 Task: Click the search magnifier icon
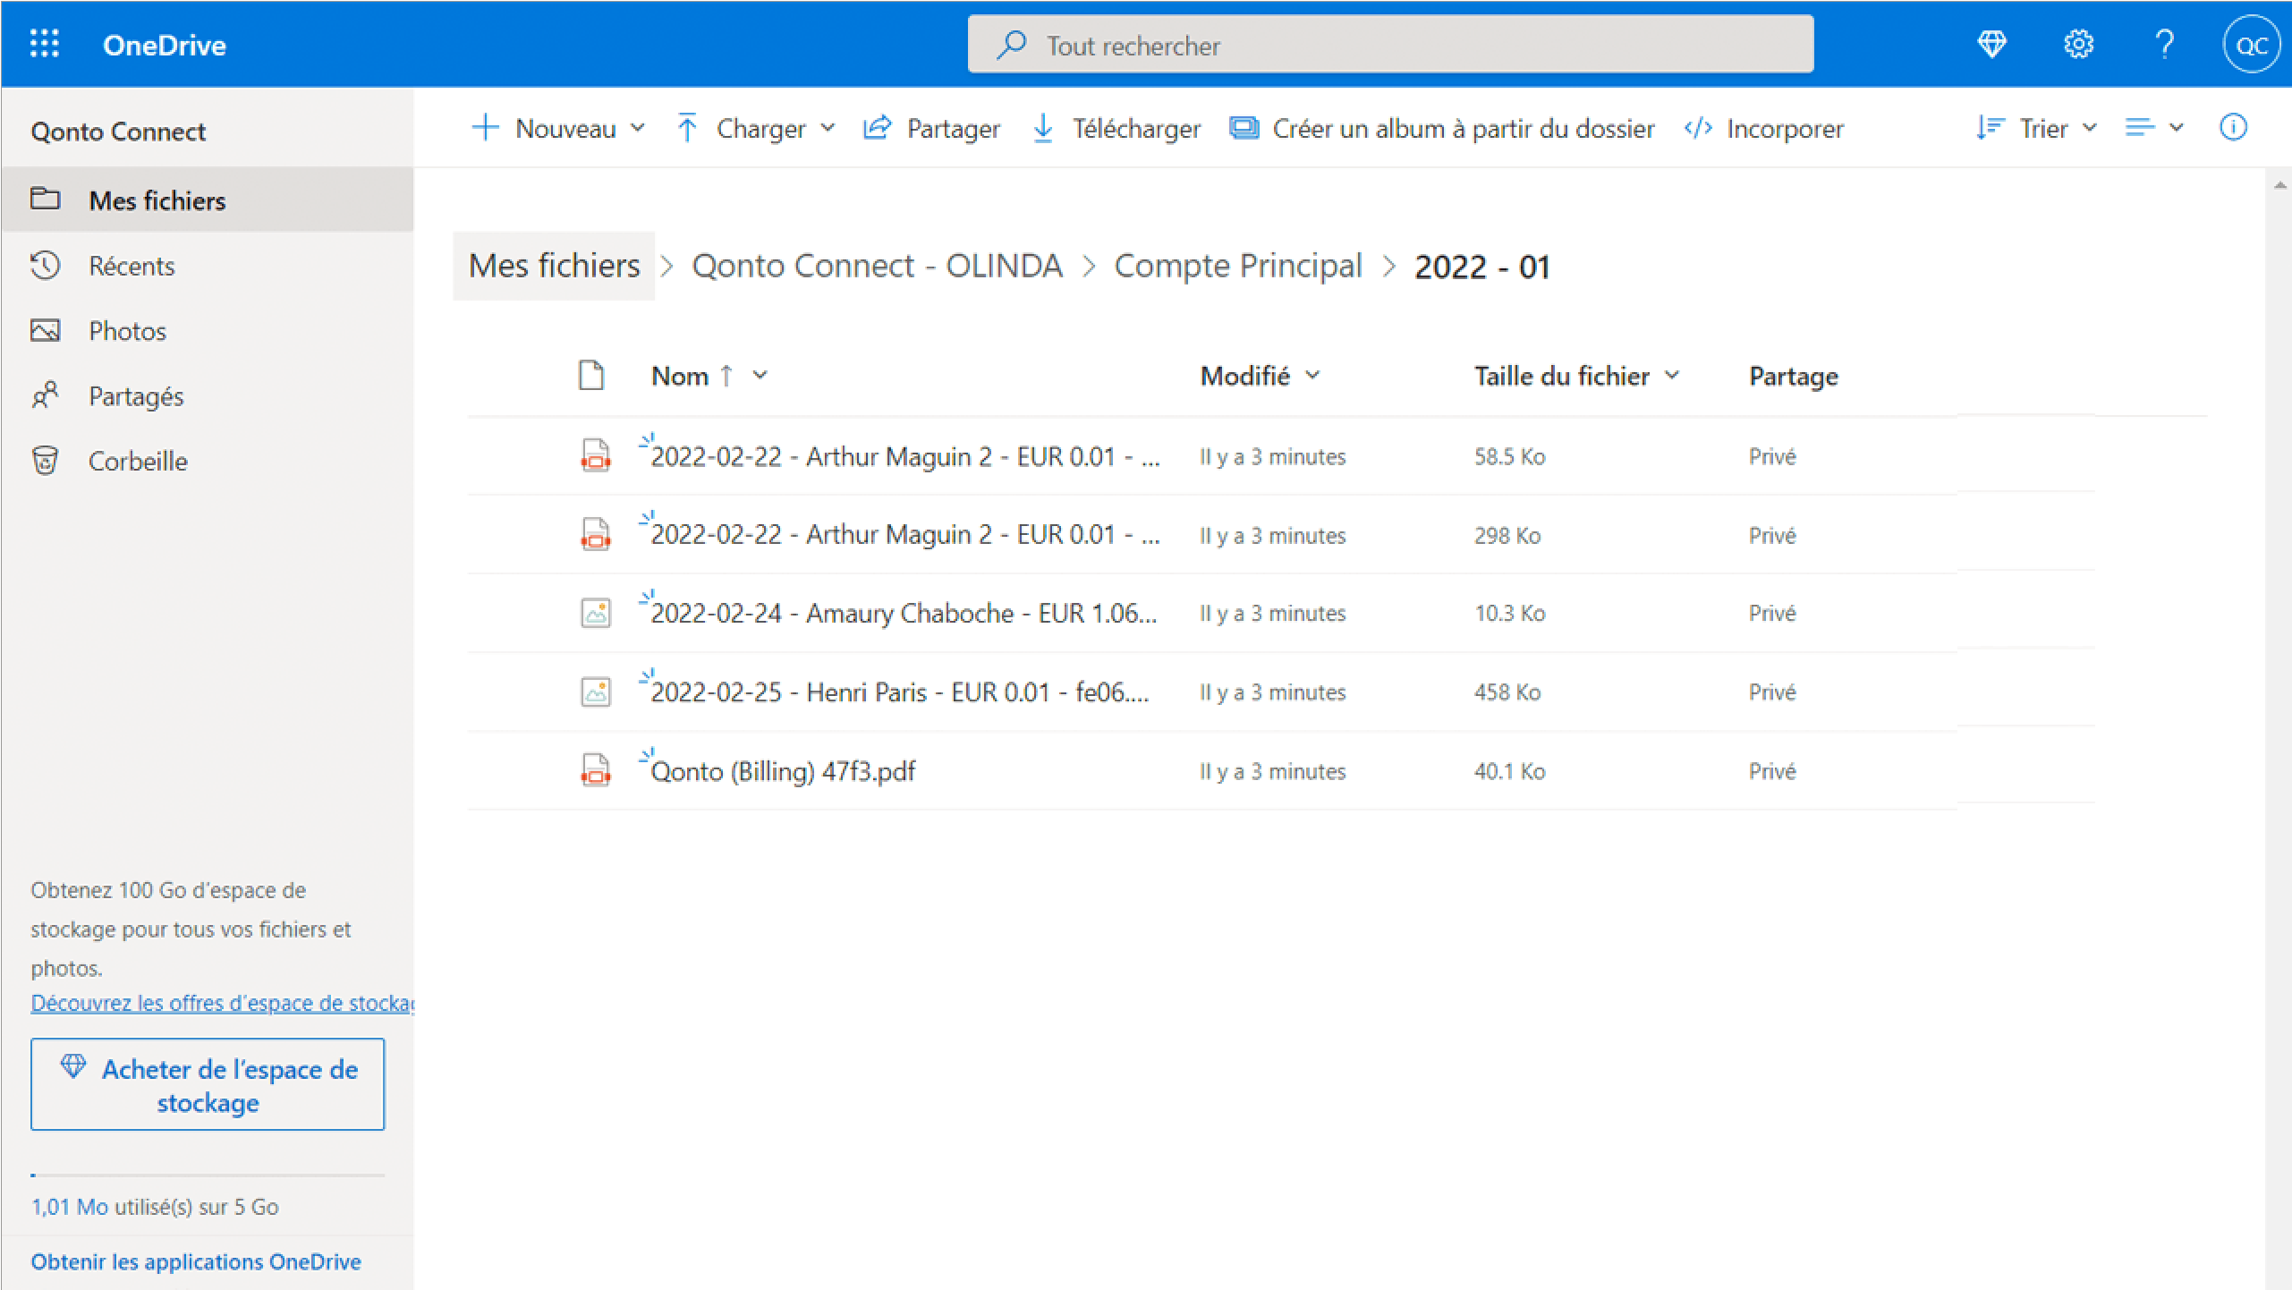click(1011, 45)
